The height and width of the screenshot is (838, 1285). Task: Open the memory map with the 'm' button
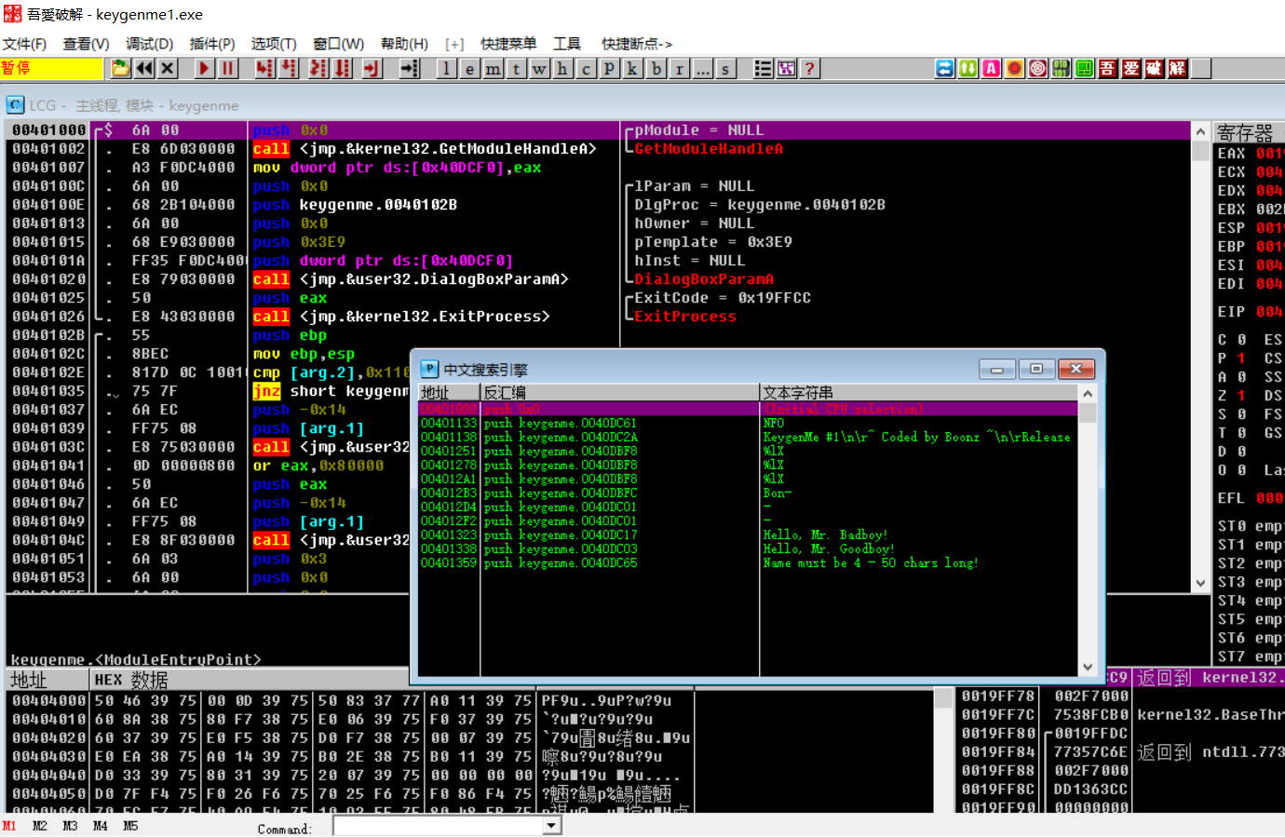(x=493, y=68)
